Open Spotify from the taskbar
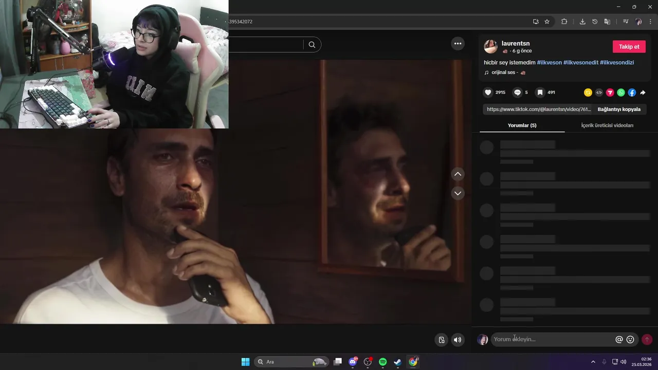 click(382, 362)
